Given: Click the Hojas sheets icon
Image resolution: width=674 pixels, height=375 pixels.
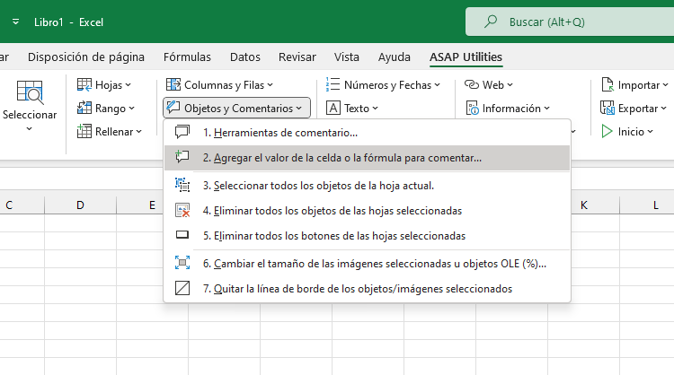Looking at the screenshot, I should [x=84, y=85].
